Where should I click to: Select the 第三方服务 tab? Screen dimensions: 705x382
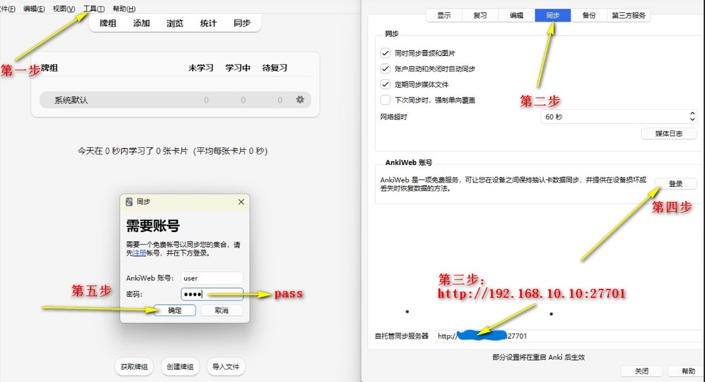point(628,16)
